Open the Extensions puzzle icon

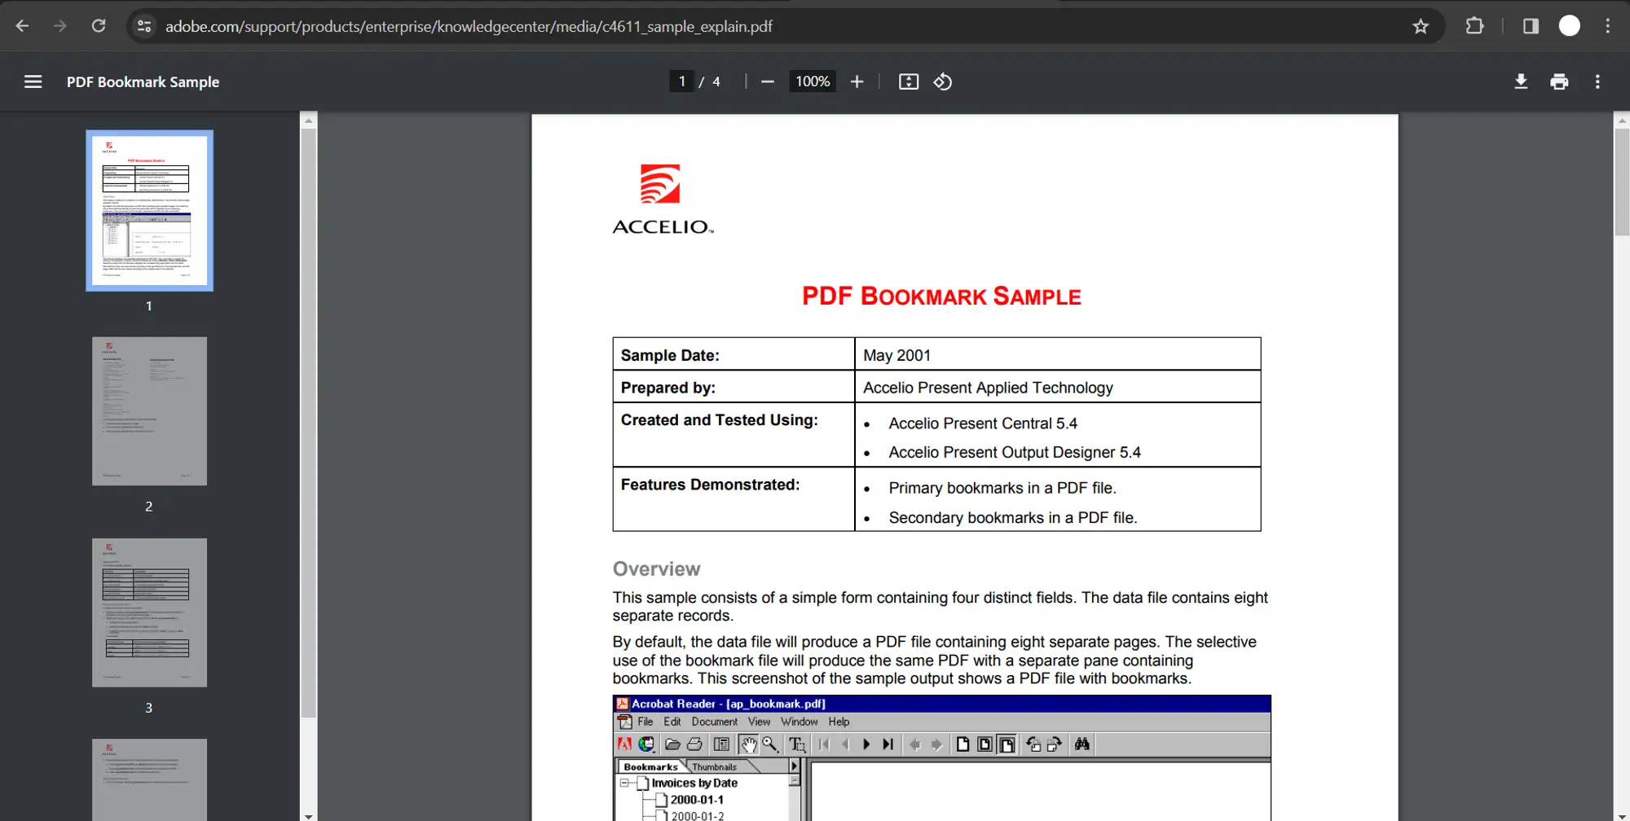1475,26
